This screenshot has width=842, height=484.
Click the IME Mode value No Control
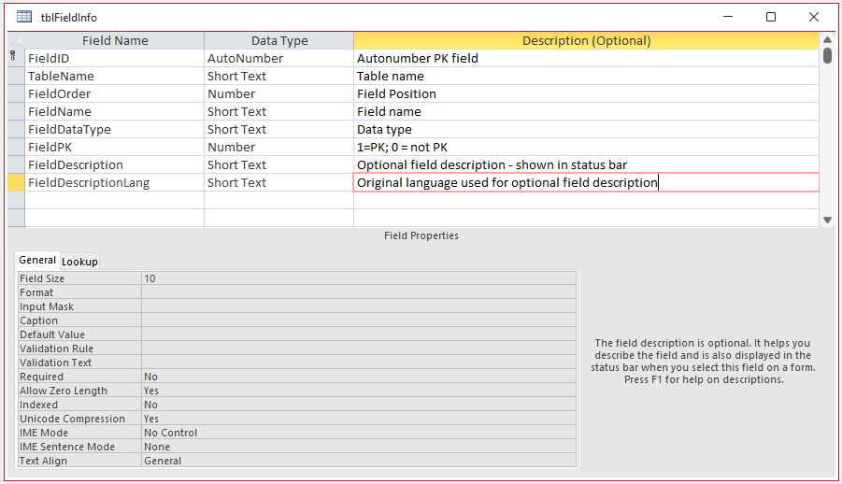click(x=359, y=433)
